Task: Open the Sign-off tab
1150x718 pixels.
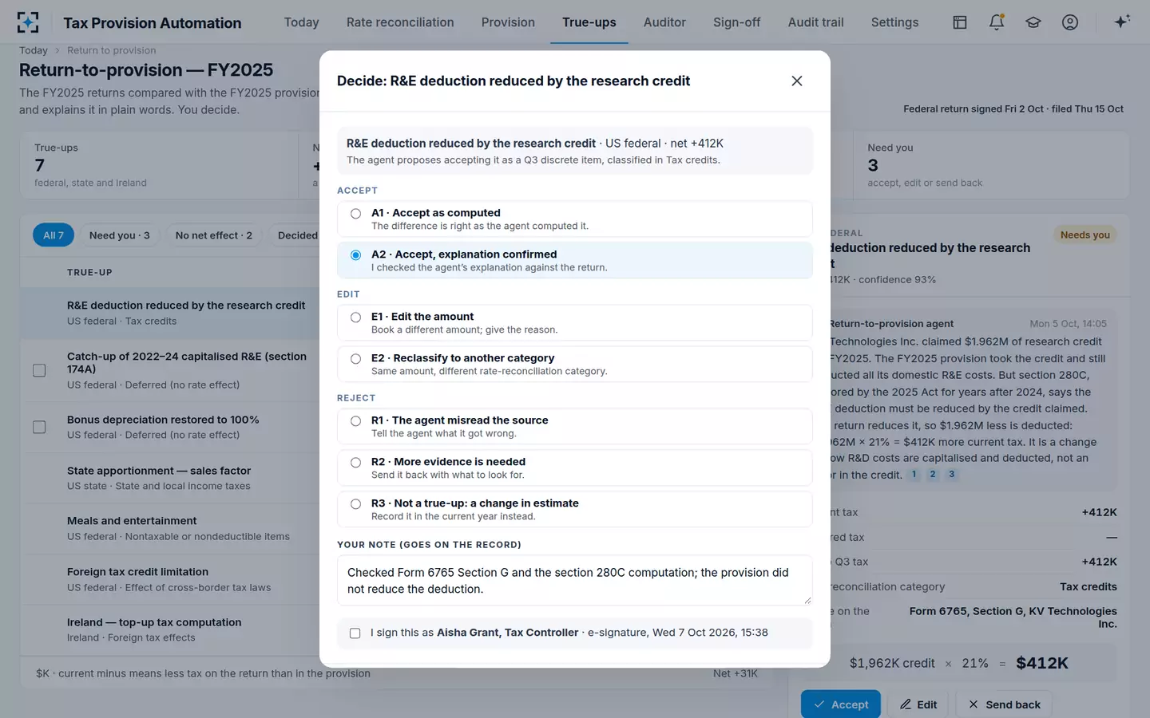Action: point(736,22)
